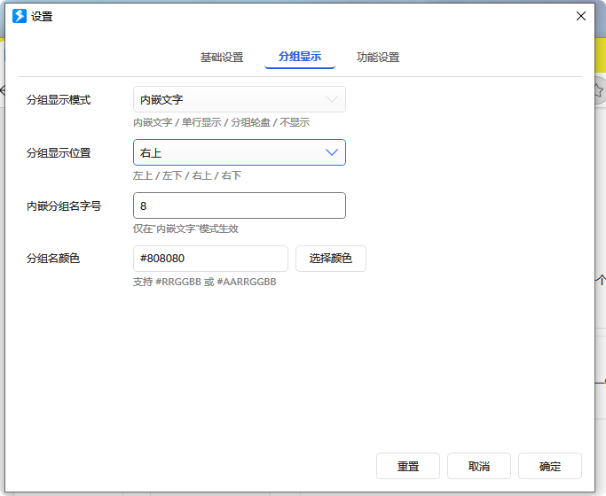Open the 分组显示位置 dropdown arrow
The image size is (606, 496).
click(x=332, y=153)
